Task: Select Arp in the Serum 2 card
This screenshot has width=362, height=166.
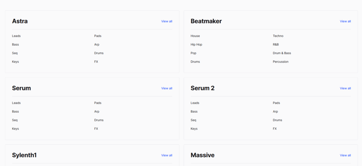Action: [275, 112]
